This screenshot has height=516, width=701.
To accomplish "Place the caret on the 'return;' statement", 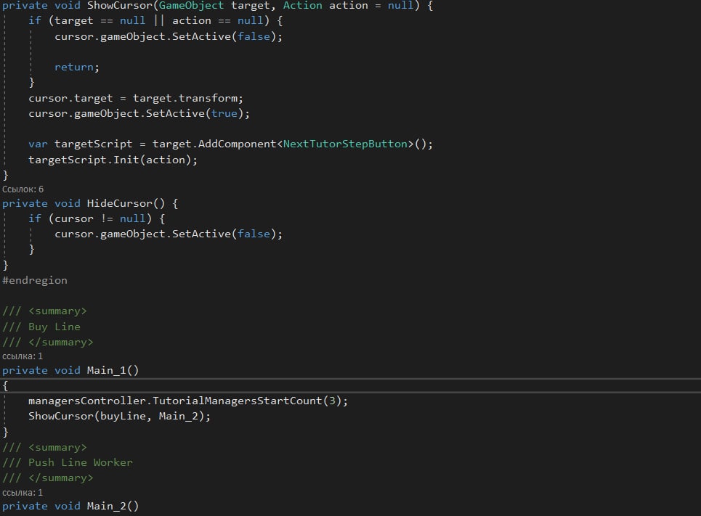I will click(x=77, y=67).
